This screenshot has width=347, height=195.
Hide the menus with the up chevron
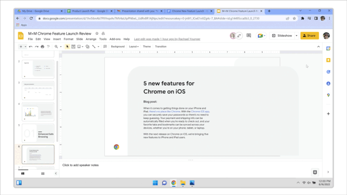(x=318, y=47)
